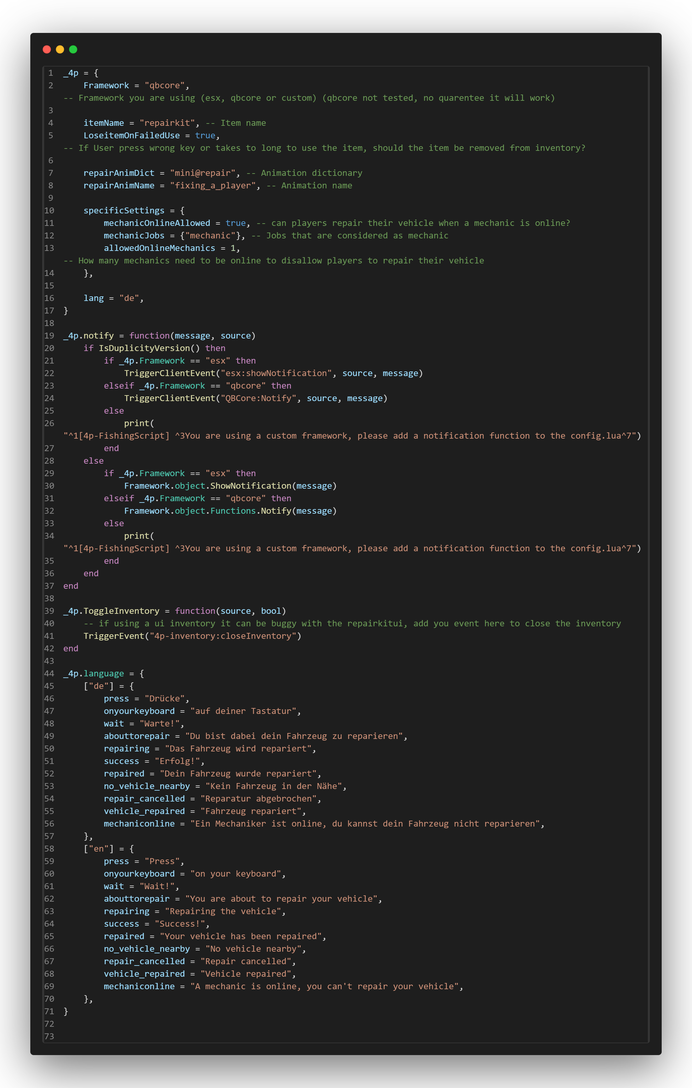This screenshot has height=1088, width=692.
Task: Click _4p.ToggleInventory function declaration
Action: tap(174, 611)
